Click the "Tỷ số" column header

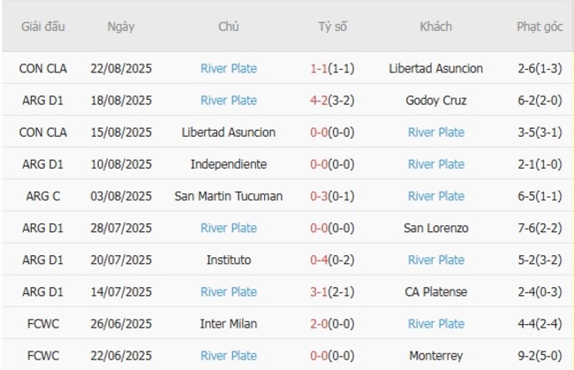tap(332, 26)
